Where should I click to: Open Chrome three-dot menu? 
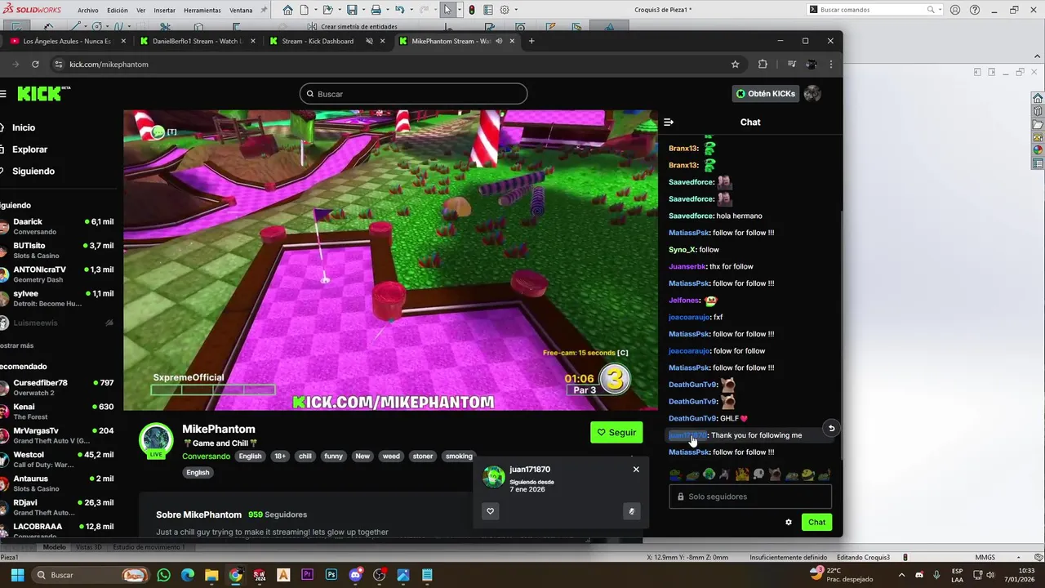click(831, 65)
